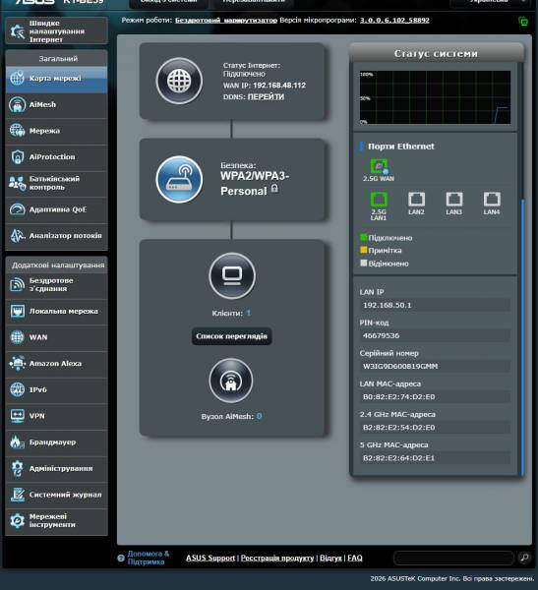Click the WAN globe icon in sidebar
This screenshot has width=538, height=590.
pos(17,337)
